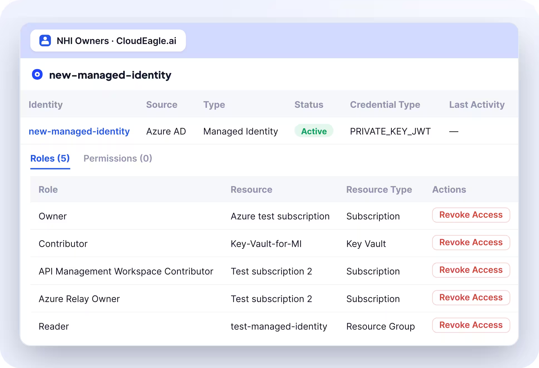Click Subscription type in the Owner row
The height and width of the screenshot is (368, 539).
coord(373,216)
